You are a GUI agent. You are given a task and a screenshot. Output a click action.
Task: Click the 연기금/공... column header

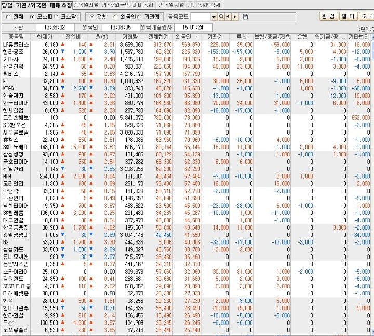(x=330, y=37)
